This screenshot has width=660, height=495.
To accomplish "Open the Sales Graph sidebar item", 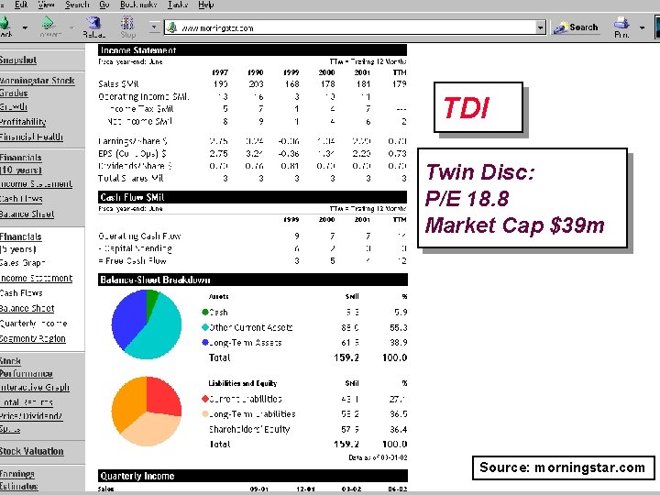I will point(22,263).
